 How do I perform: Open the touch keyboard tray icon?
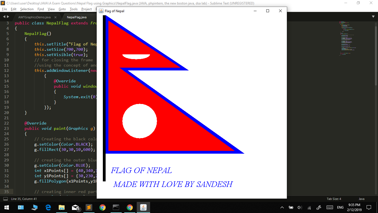pyautogui.click(x=330, y=207)
